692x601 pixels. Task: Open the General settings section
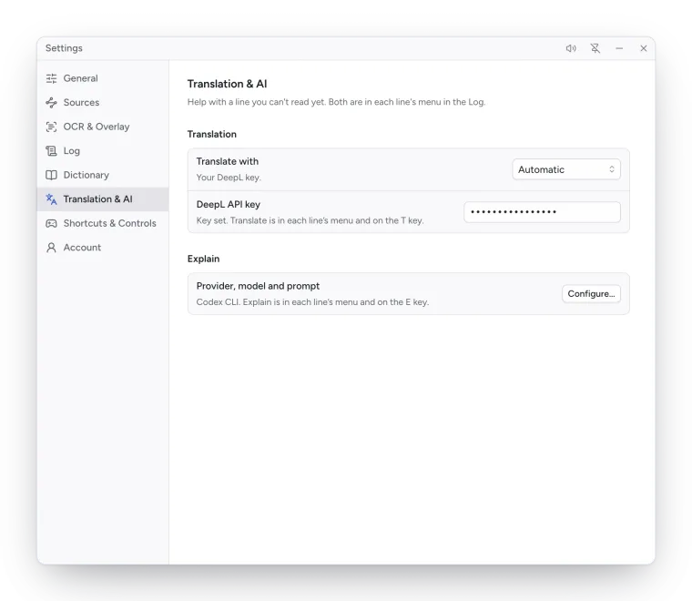pyautogui.click(x=102, y=78)
